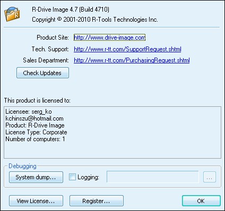The image size is (225, 211).
Task: Open the Register dialog
Action: pos(97,201)
